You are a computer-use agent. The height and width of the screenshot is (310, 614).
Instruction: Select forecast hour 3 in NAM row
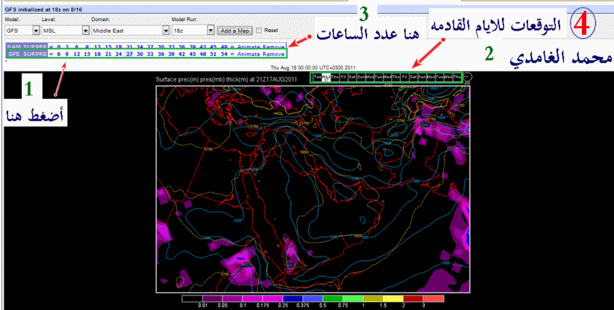[67, 47]
